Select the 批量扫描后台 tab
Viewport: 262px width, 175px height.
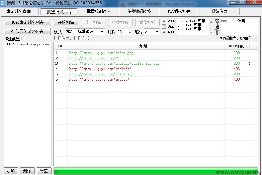(x=59, y=11)
